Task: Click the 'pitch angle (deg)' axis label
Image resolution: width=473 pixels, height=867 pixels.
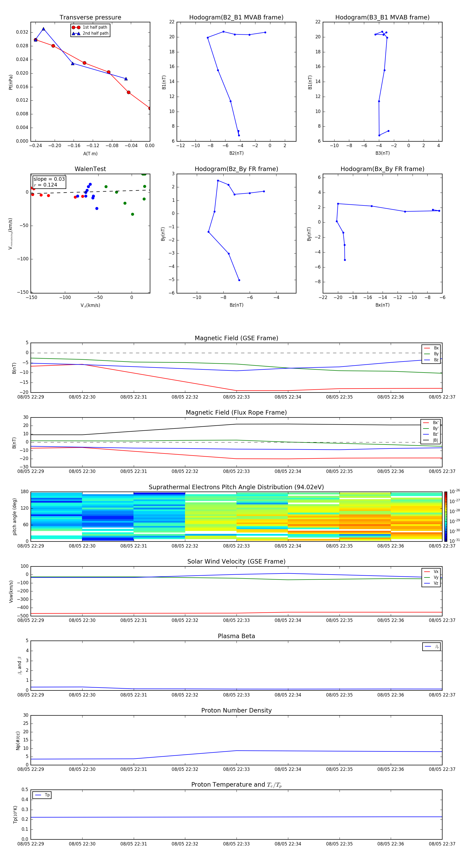Action: click(x=14, y=517)
